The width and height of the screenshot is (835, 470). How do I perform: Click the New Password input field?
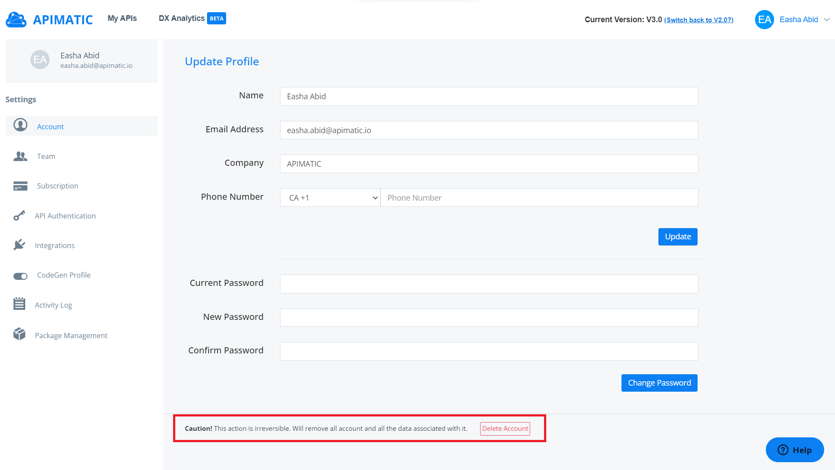[489, 316]
